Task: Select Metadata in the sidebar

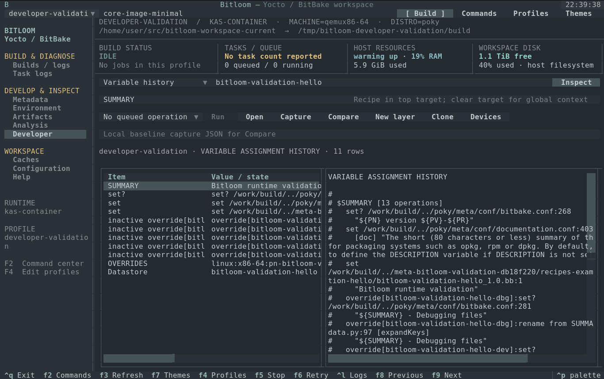Action: pos(30,100)
